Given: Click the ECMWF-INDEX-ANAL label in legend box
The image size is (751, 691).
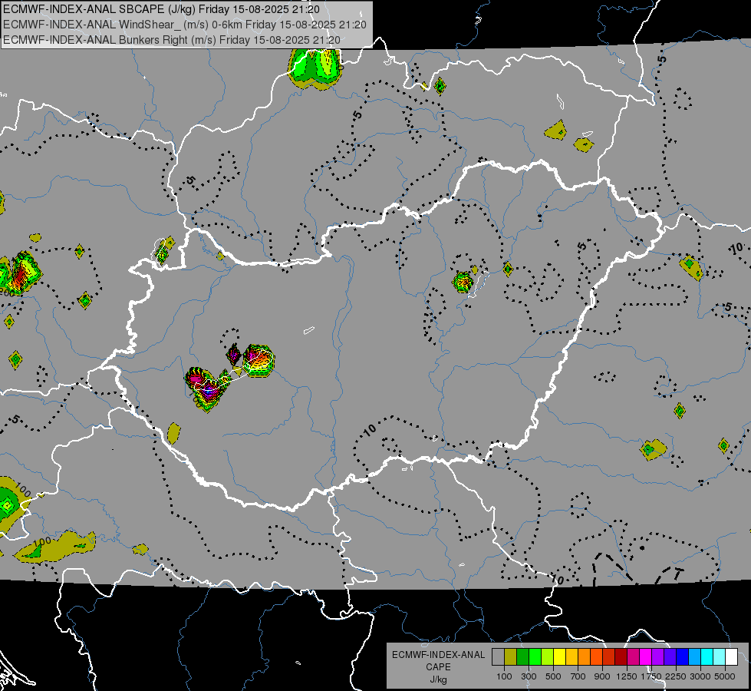Looking at the screenshot, I should [438, 655].
